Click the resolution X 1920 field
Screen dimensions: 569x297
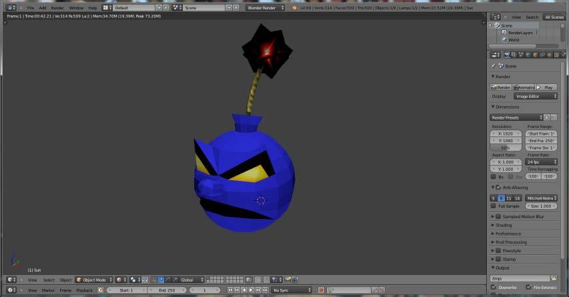point(506,133)
